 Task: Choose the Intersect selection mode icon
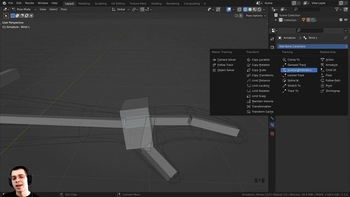coord(31,16)
